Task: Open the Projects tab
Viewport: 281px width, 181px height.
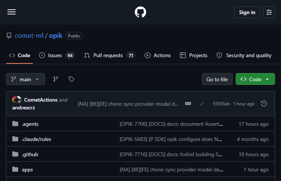Action: click(194, 55)
